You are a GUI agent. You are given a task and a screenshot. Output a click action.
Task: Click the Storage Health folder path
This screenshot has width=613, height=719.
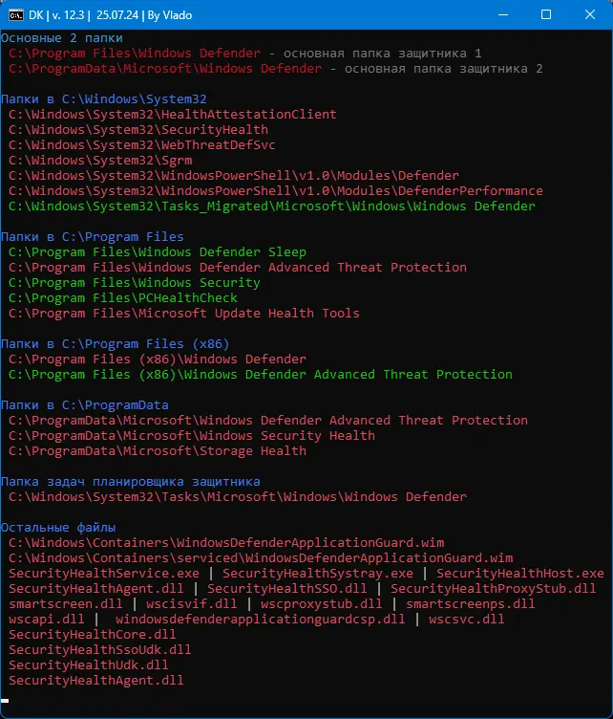[157, 451]
